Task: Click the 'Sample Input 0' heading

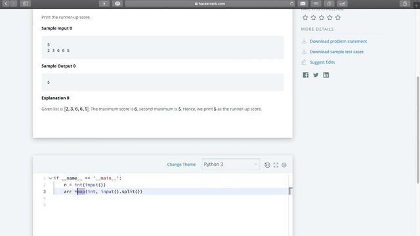Action: click(57, 28)
